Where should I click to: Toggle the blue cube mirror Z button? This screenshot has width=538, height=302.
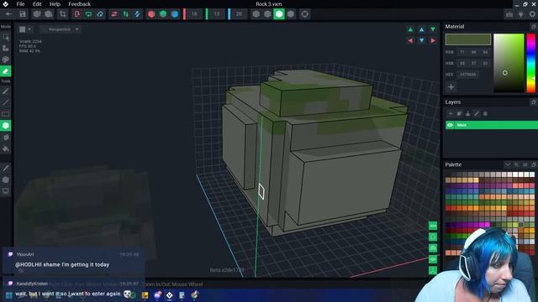175,14
